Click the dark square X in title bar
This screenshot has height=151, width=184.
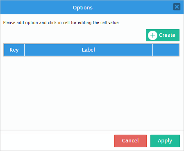click(177, 7)
